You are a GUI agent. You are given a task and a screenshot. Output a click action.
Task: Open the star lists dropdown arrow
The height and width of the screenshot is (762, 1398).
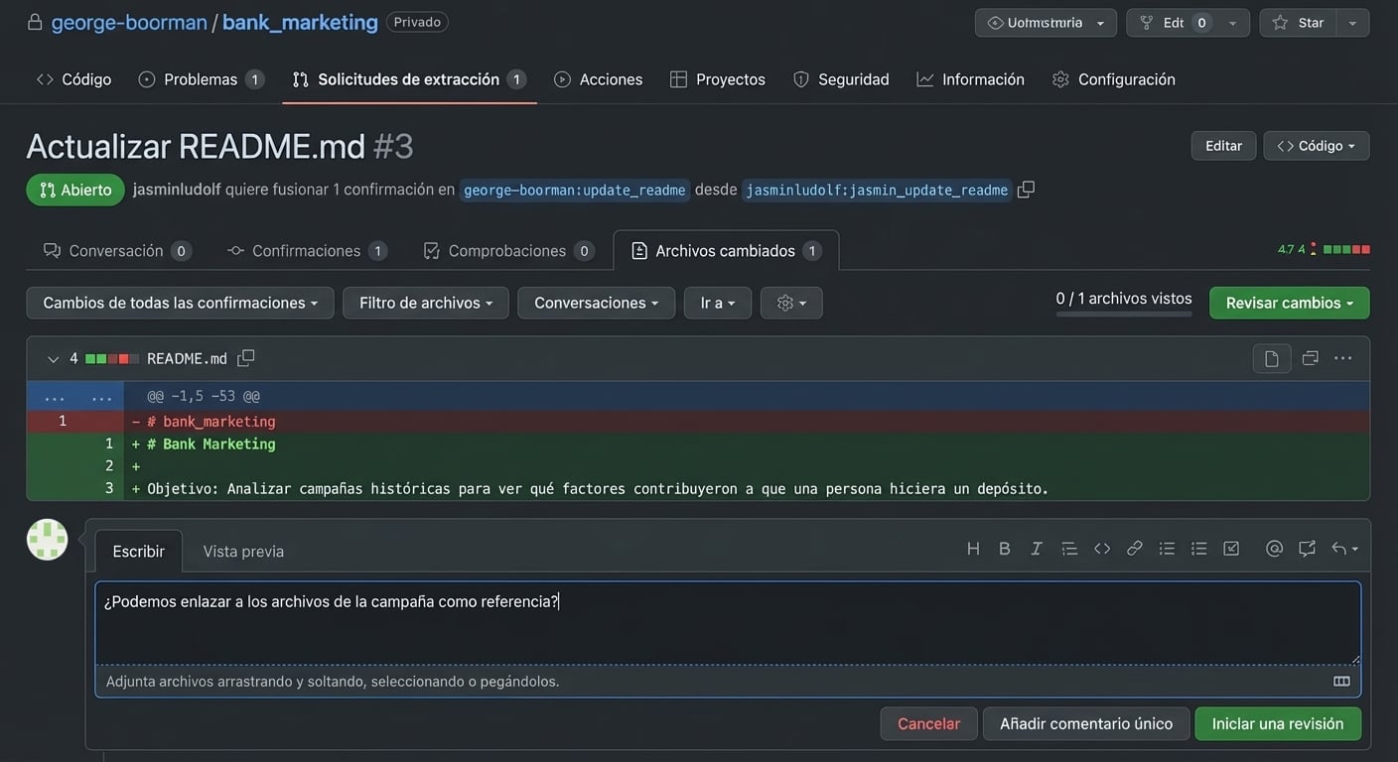(x=1353, y=23)
